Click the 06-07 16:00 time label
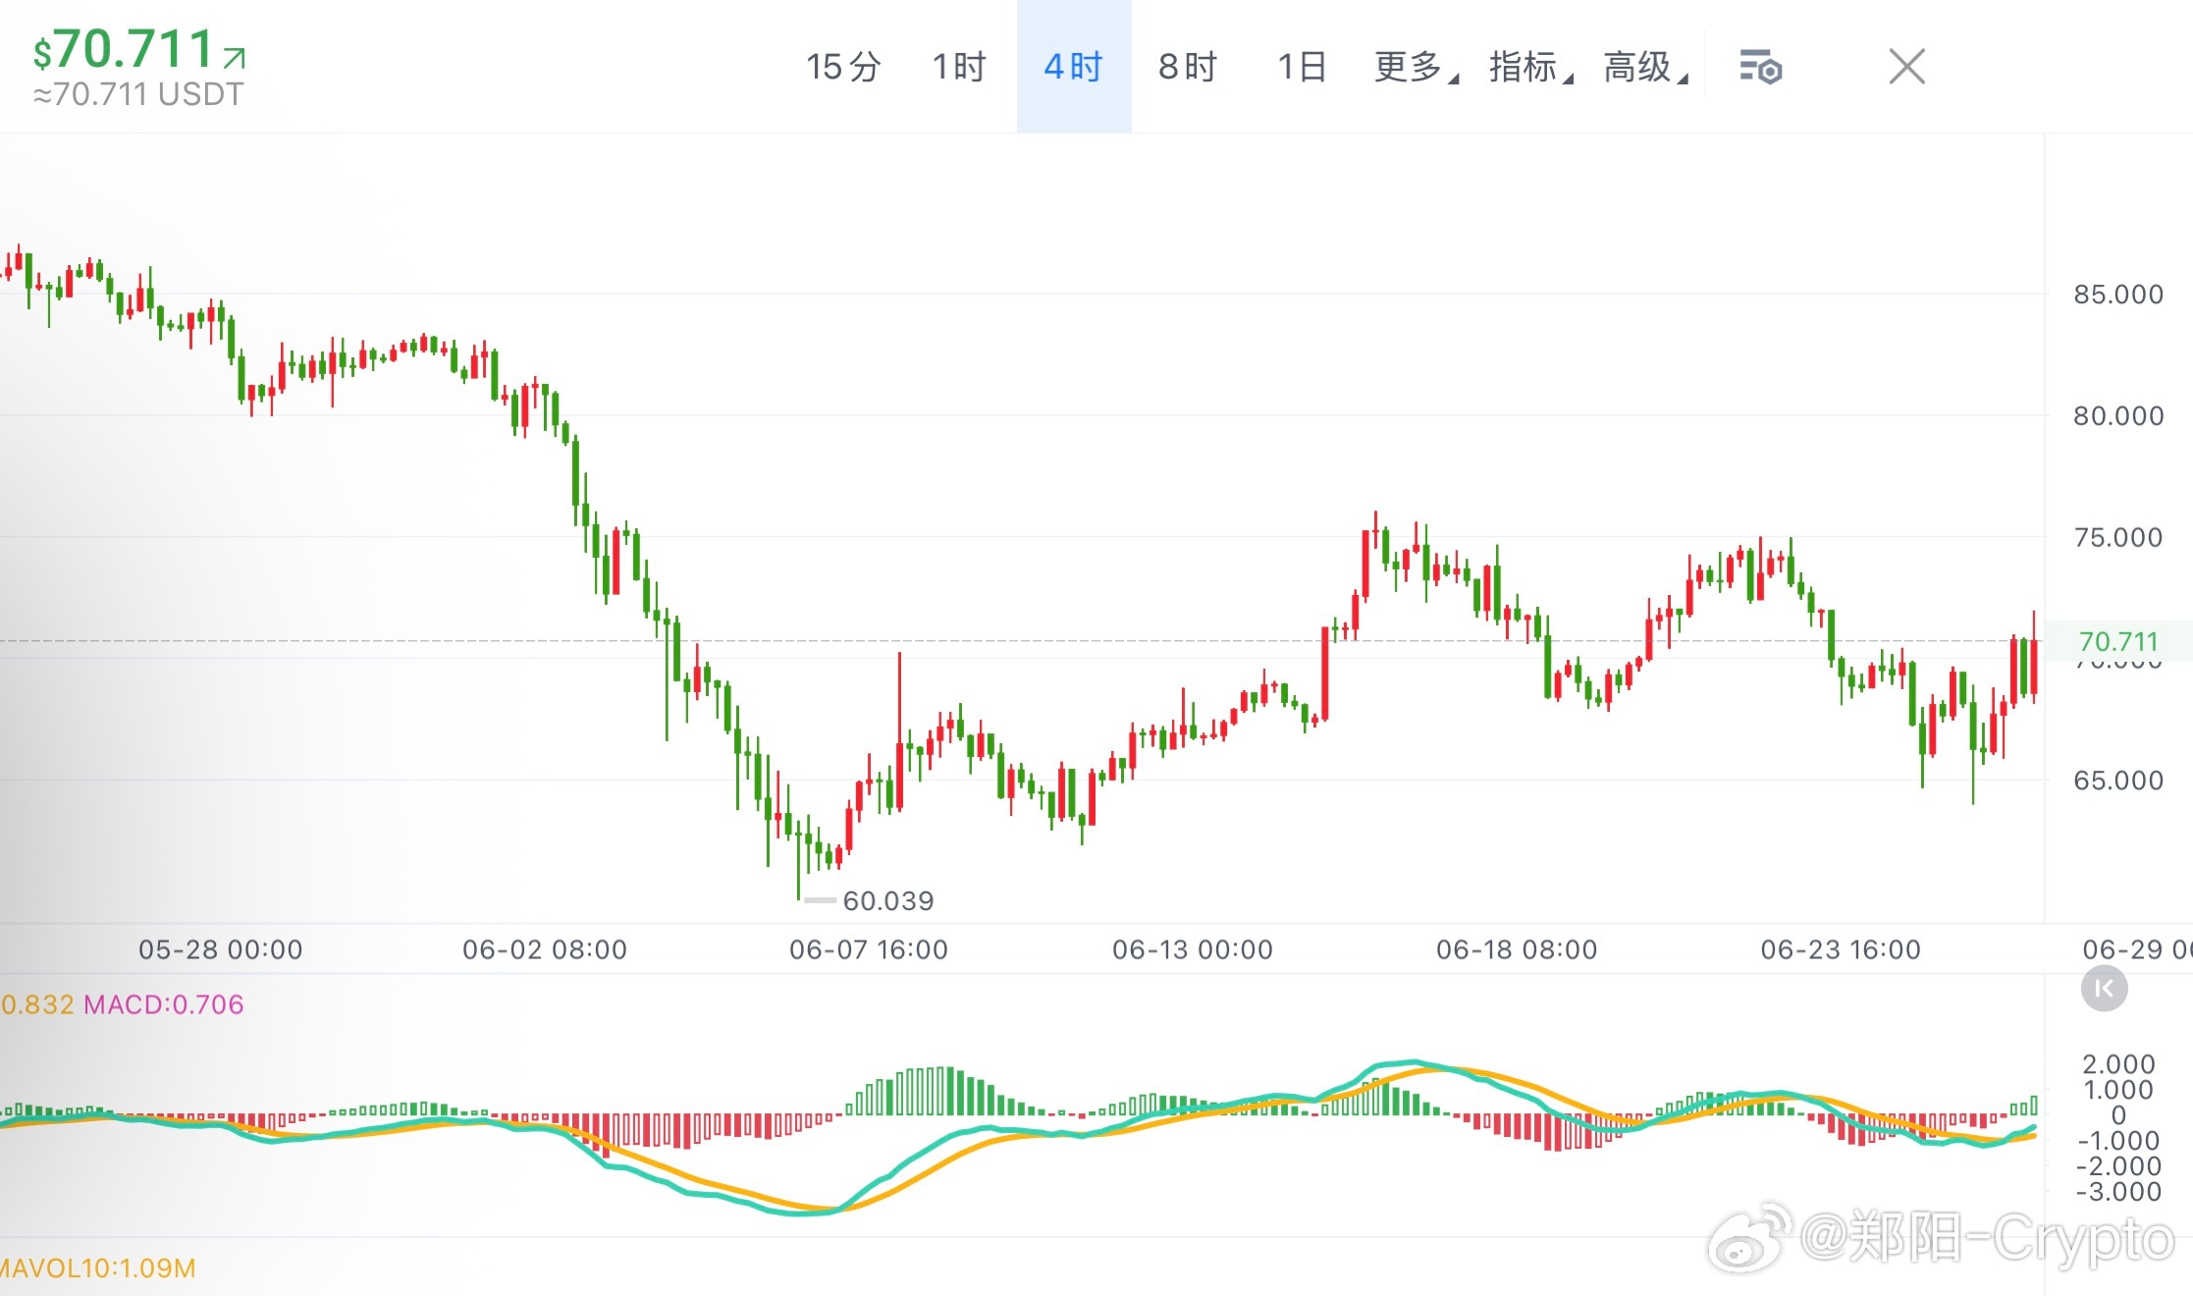The image size is (2193, 1296). pyautogui.click(x=869, y=949)
